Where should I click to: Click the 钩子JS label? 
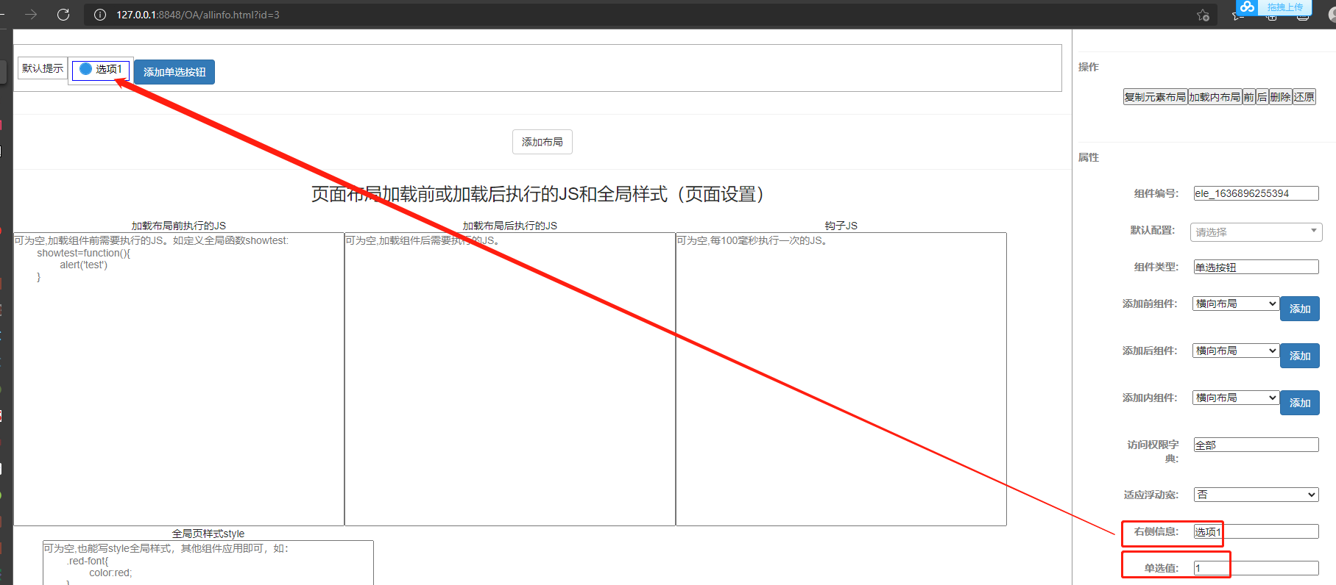point(841,226)
